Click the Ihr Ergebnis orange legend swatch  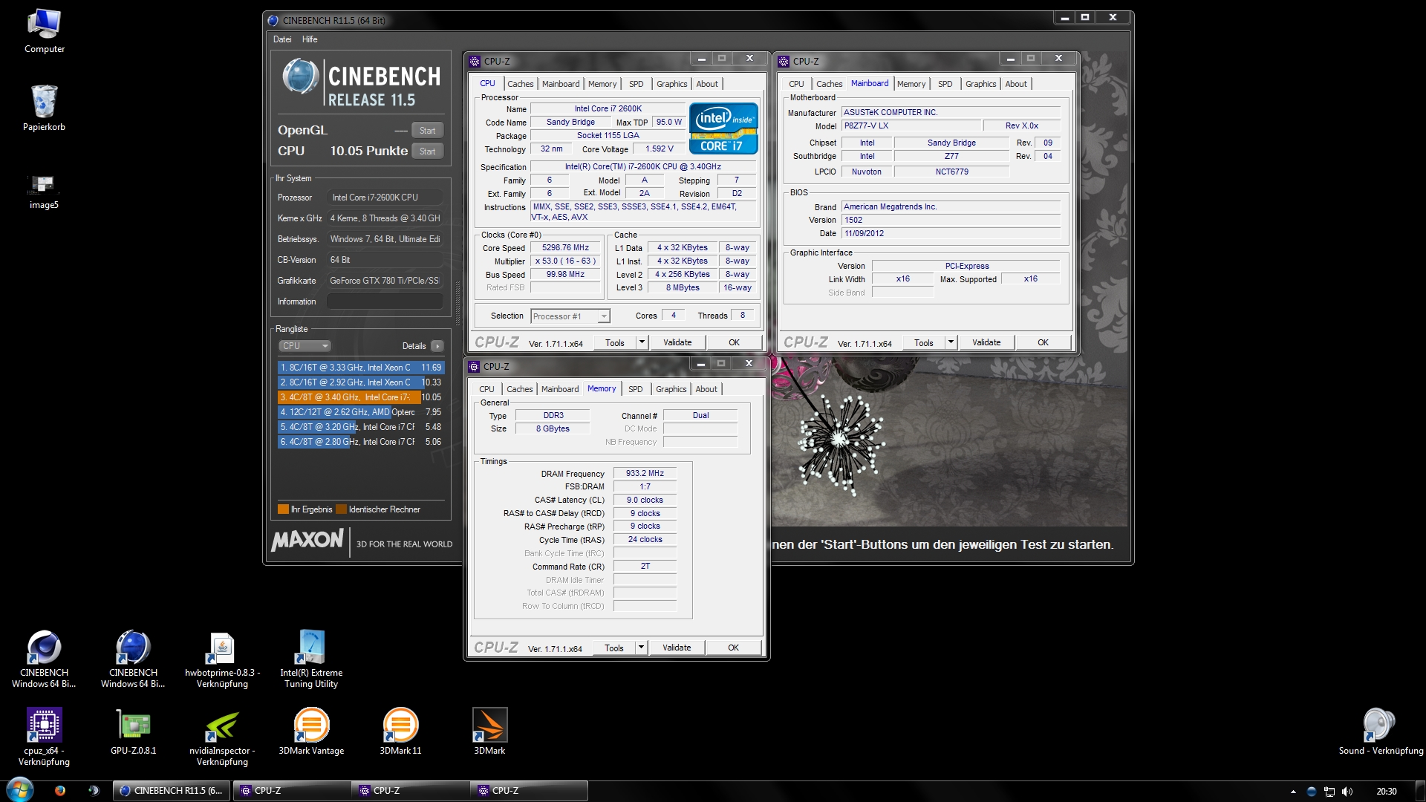pyautogui.click(x=283, y=509)
